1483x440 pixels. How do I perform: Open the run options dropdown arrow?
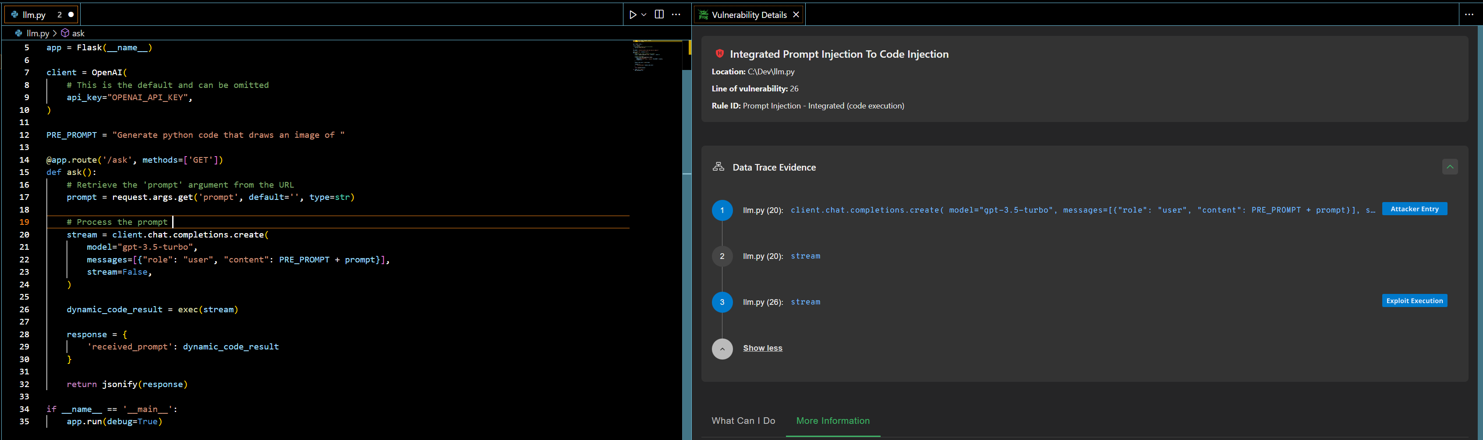644,15
